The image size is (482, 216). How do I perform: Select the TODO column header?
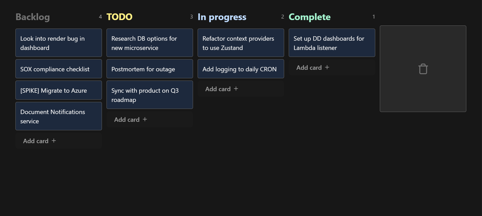tap(119, 16)
